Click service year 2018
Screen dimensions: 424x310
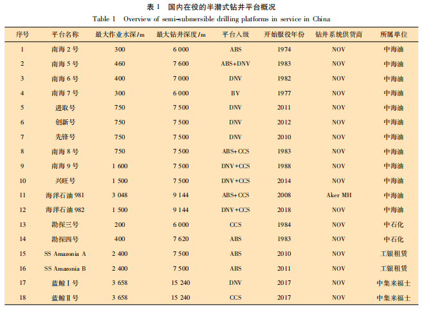coord(284,209)
